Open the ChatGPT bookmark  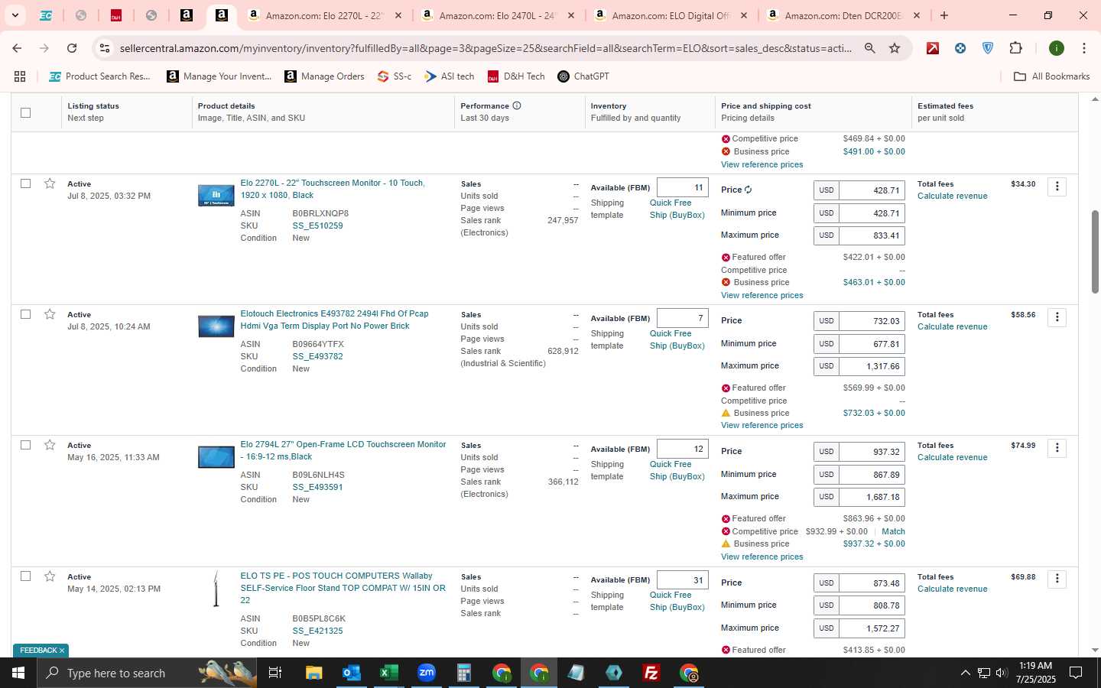pyautogui.click(x=583, y=76)
